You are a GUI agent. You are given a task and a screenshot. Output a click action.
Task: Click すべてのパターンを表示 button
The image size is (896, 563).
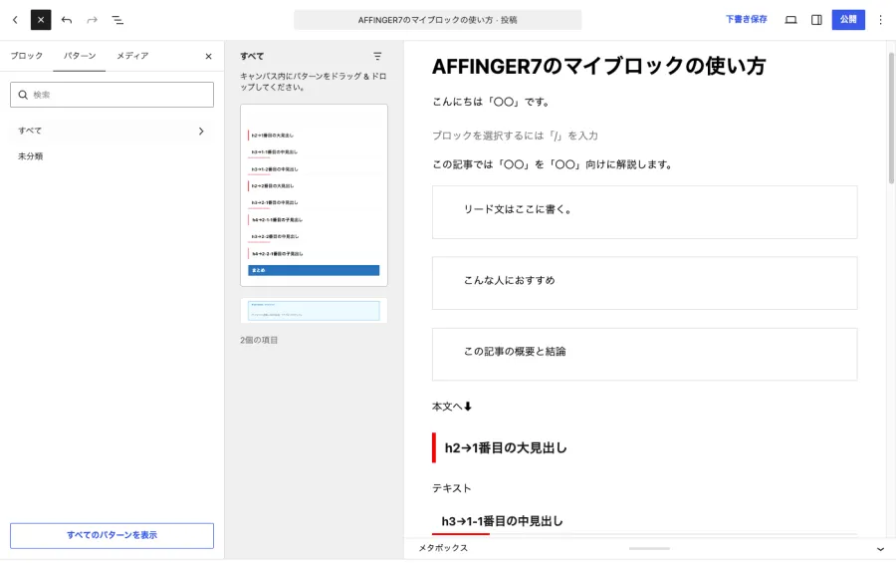112,535
